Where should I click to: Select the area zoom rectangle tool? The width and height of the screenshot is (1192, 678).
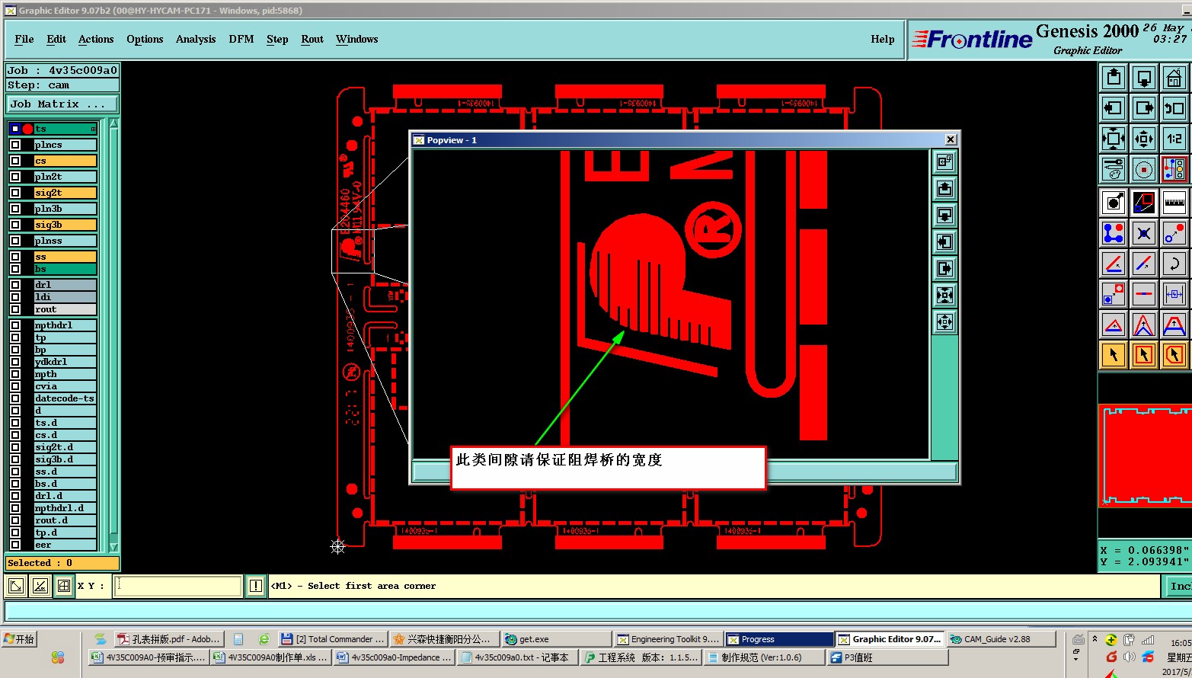(x=1144, y=203)
